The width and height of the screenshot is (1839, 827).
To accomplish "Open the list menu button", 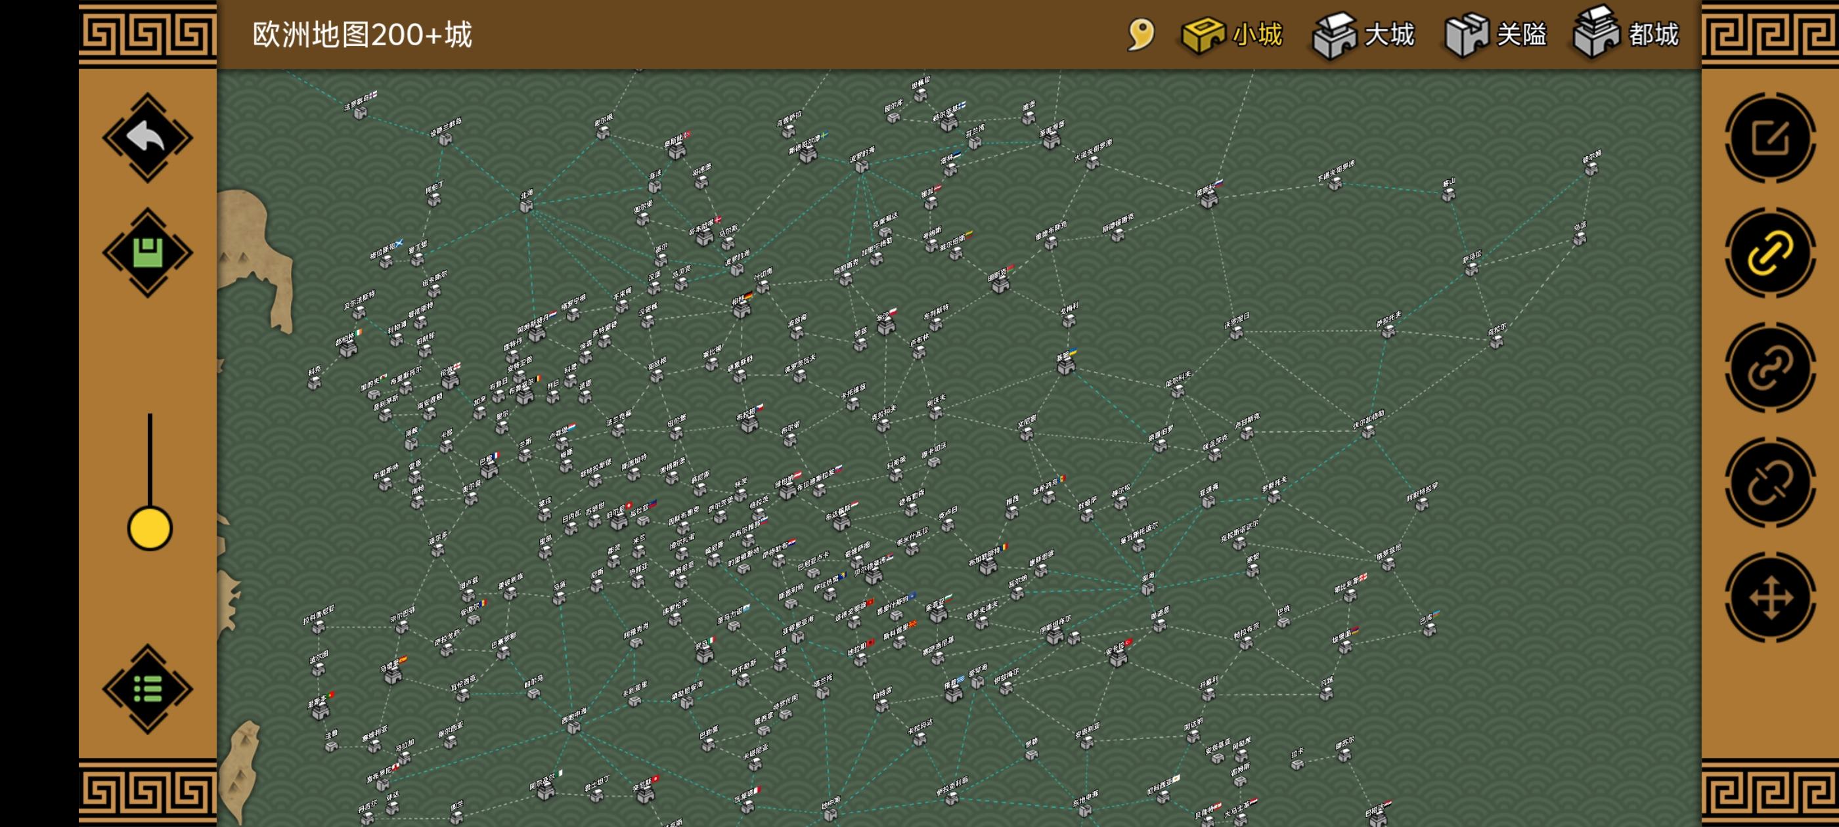I will (147, 689).
